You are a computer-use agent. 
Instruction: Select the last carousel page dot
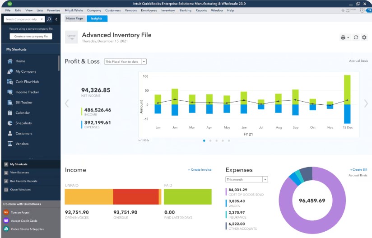coord(229,140)
